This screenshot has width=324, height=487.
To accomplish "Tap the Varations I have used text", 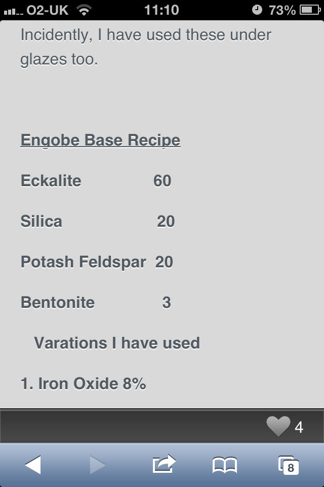I will [x=117, y=343].
